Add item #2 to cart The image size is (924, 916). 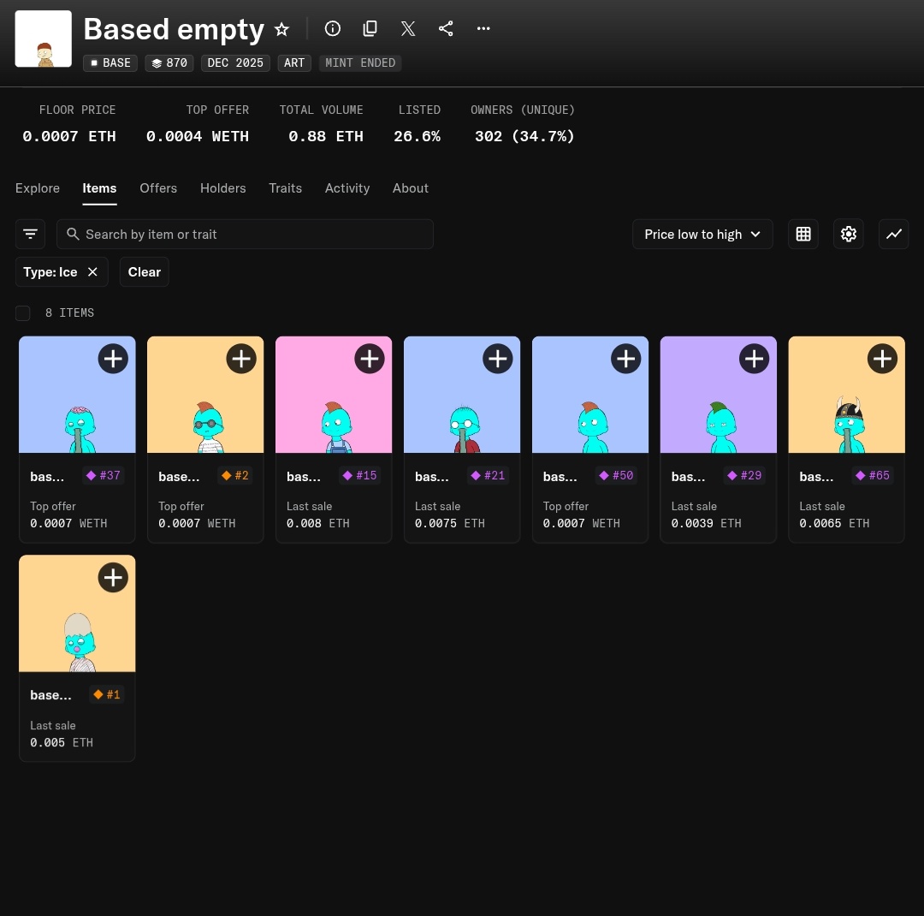[x=241, y=359]
